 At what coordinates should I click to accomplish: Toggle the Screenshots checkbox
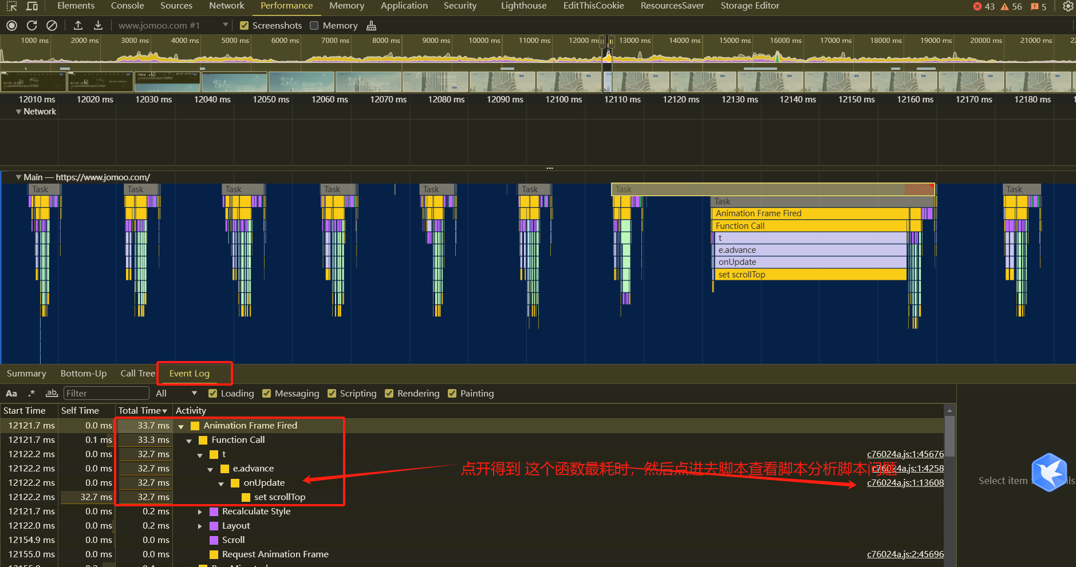pyautogui.click(x=245, y=25)
